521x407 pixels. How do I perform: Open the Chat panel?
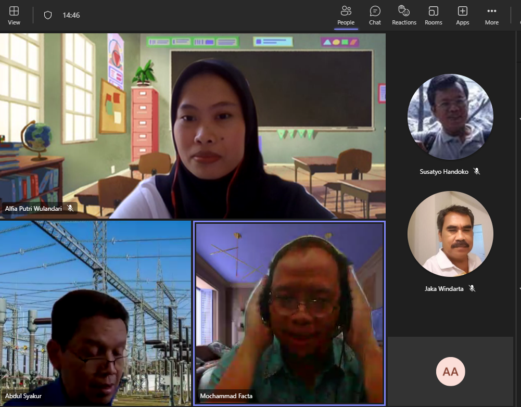375,15
